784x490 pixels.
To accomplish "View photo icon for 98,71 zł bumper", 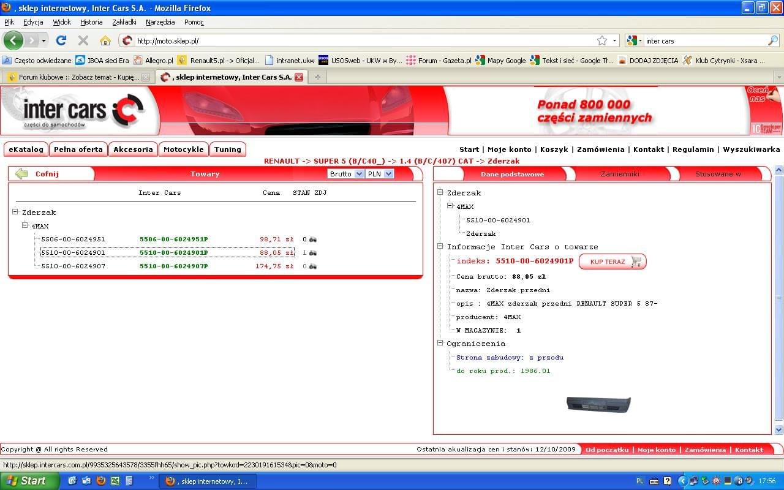I will (x=313, y=239).
